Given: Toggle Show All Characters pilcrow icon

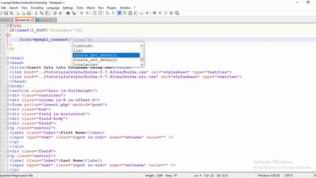Looking at the screenshot, I should (113, 13).
